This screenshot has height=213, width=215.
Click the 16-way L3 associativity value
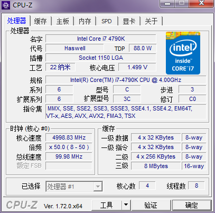pos(194,166)
